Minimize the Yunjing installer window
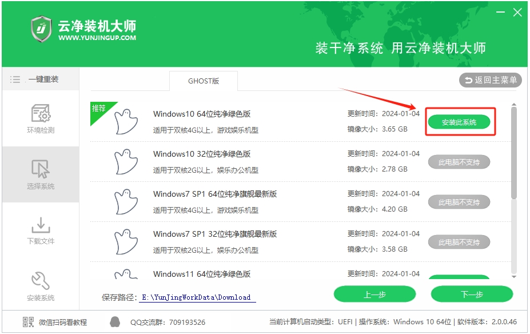The image size is (530, 334). pos(501,12)
